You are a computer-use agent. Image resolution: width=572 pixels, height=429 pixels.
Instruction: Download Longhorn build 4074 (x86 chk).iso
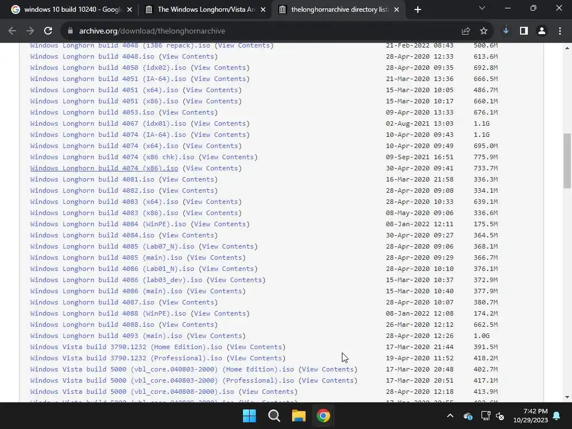click(x=112, y=157)
